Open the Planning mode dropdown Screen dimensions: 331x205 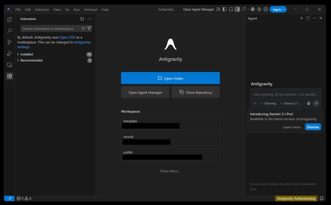pos(268,103)
